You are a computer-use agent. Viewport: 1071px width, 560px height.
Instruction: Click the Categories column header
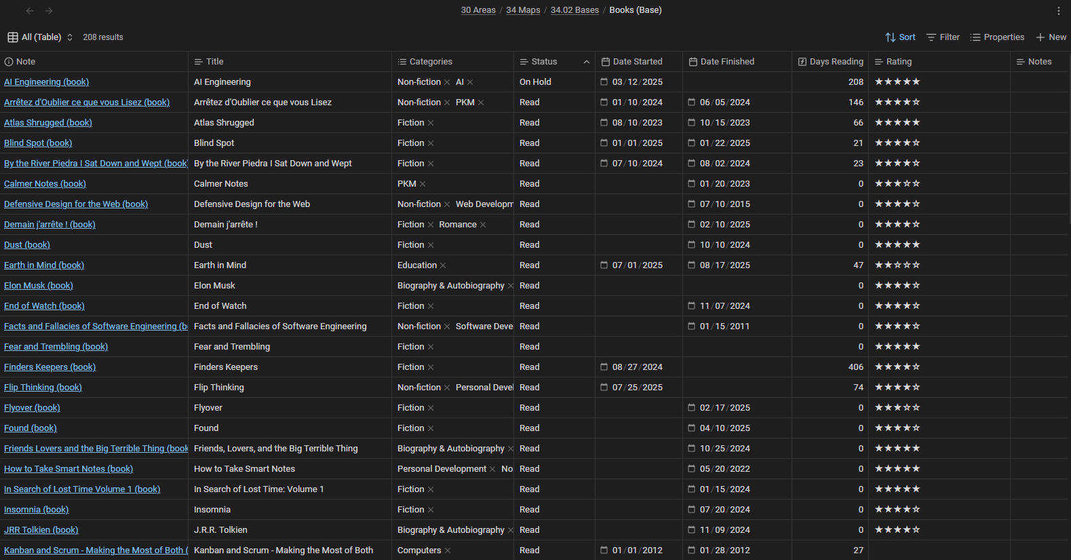tap(431, 62)
